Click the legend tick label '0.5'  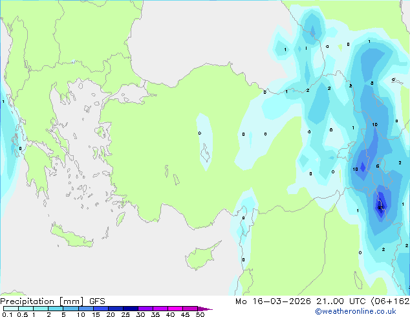(23, 314)
